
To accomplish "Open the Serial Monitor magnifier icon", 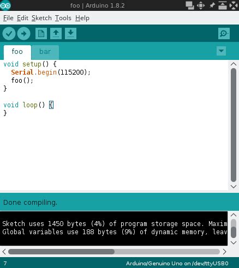I will coord(224,34).
